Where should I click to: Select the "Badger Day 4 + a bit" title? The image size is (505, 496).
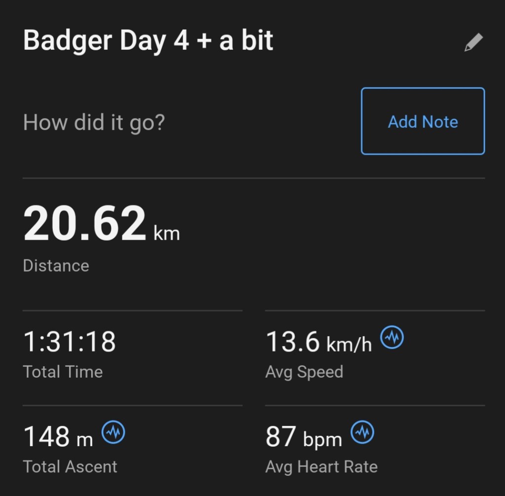click(148, 40)
